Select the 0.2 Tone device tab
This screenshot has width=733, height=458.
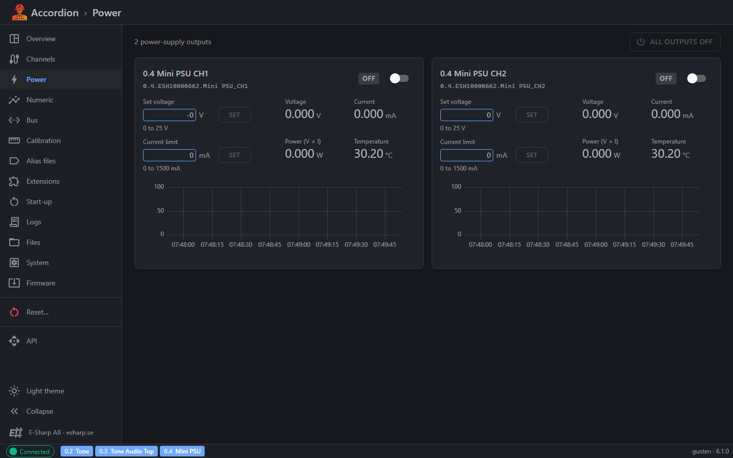[x=77, y=451]
